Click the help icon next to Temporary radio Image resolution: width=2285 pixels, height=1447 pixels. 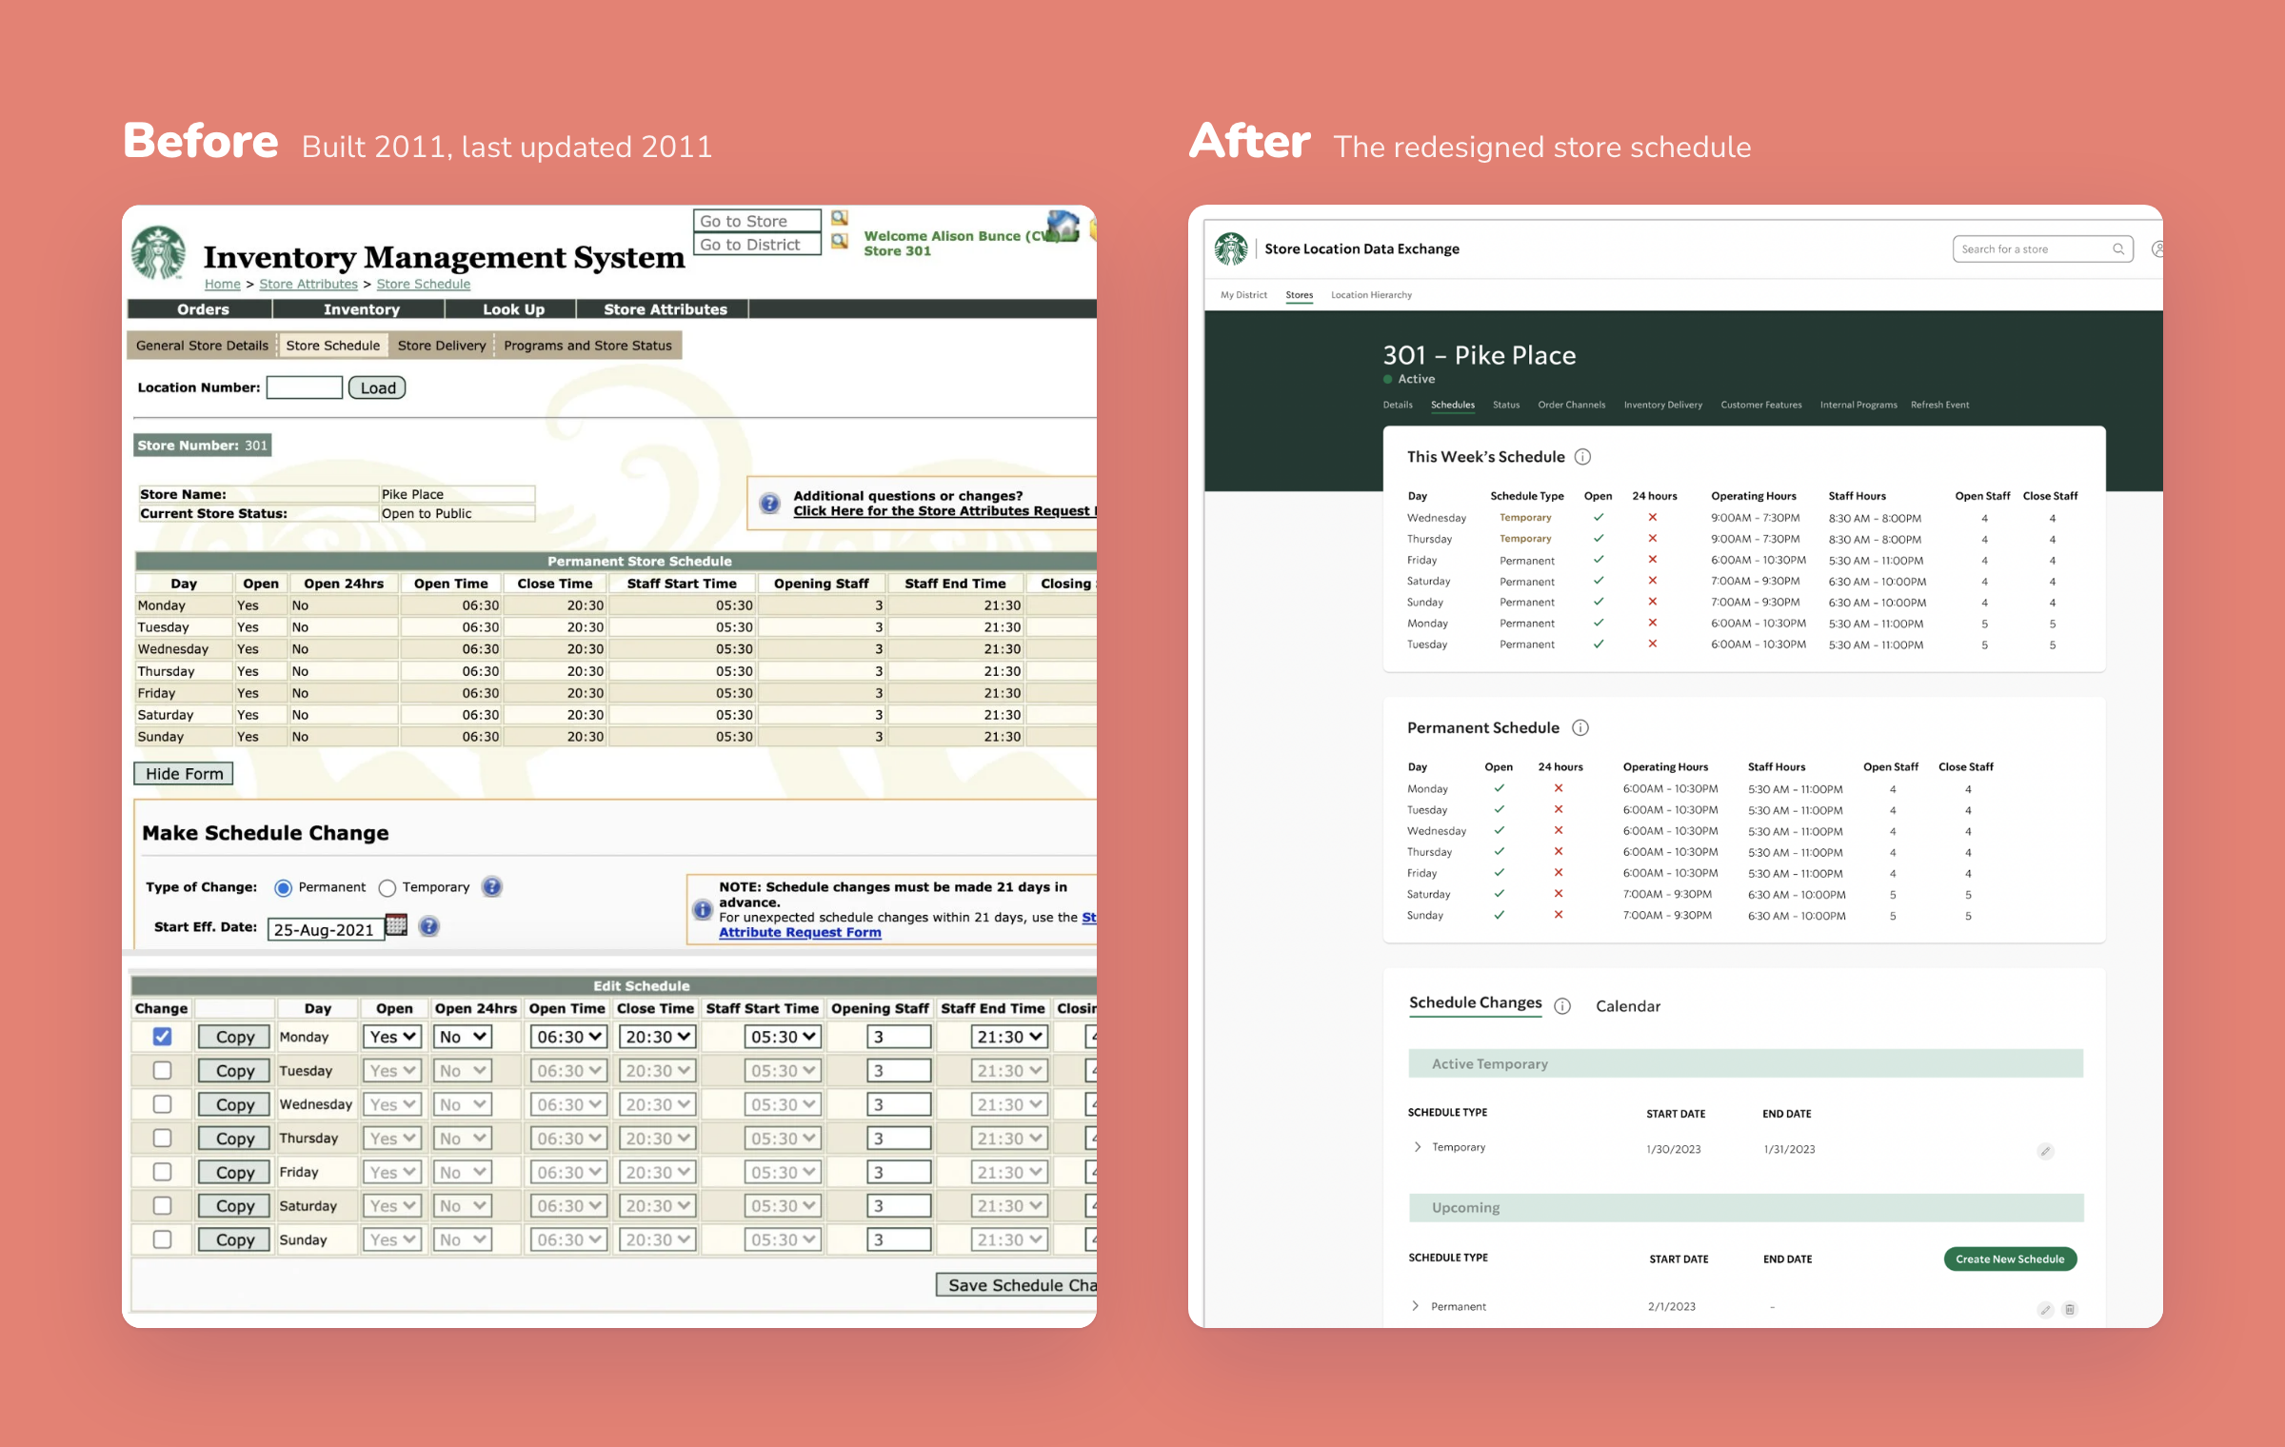point(491,887)
